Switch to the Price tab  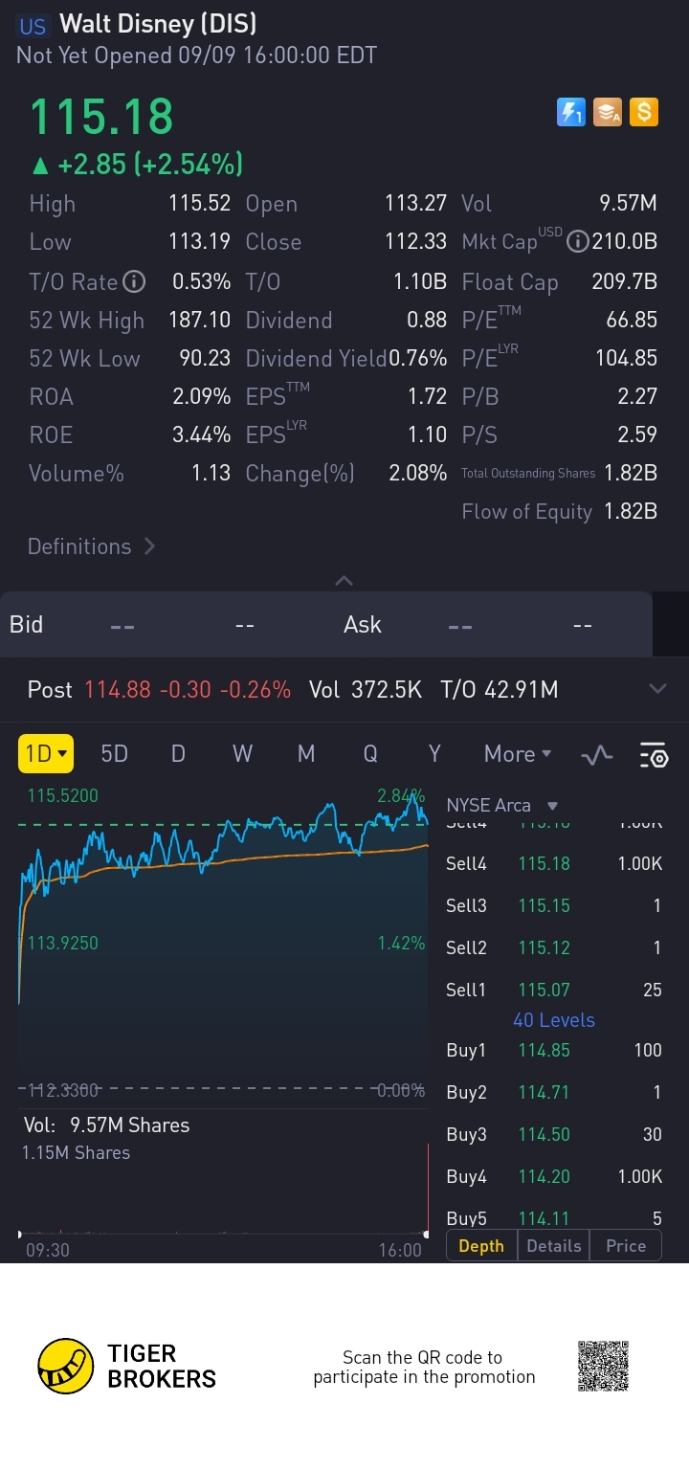(626, 1246)
